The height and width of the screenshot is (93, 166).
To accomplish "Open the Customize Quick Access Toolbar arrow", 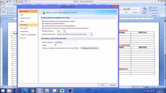I will coord(30,2).
